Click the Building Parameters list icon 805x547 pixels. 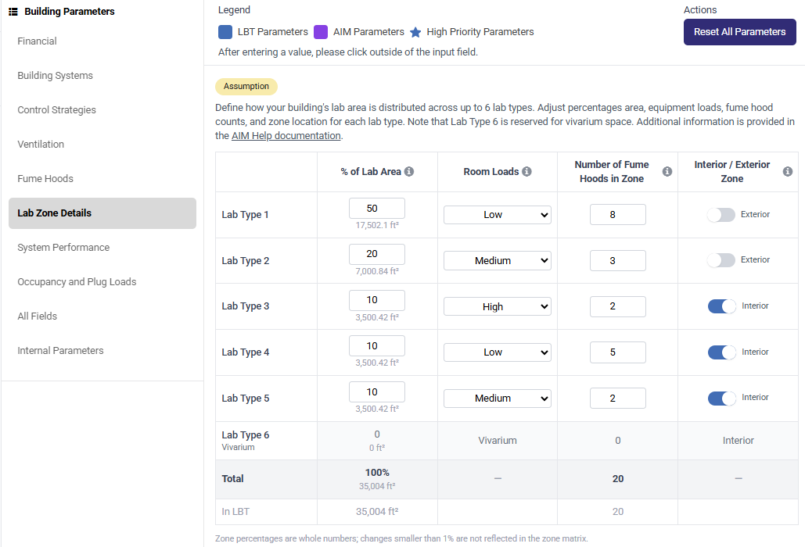point(13,11)
